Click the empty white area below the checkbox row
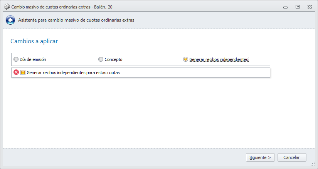This screenshot has width=318, height=169. point(154,112)
